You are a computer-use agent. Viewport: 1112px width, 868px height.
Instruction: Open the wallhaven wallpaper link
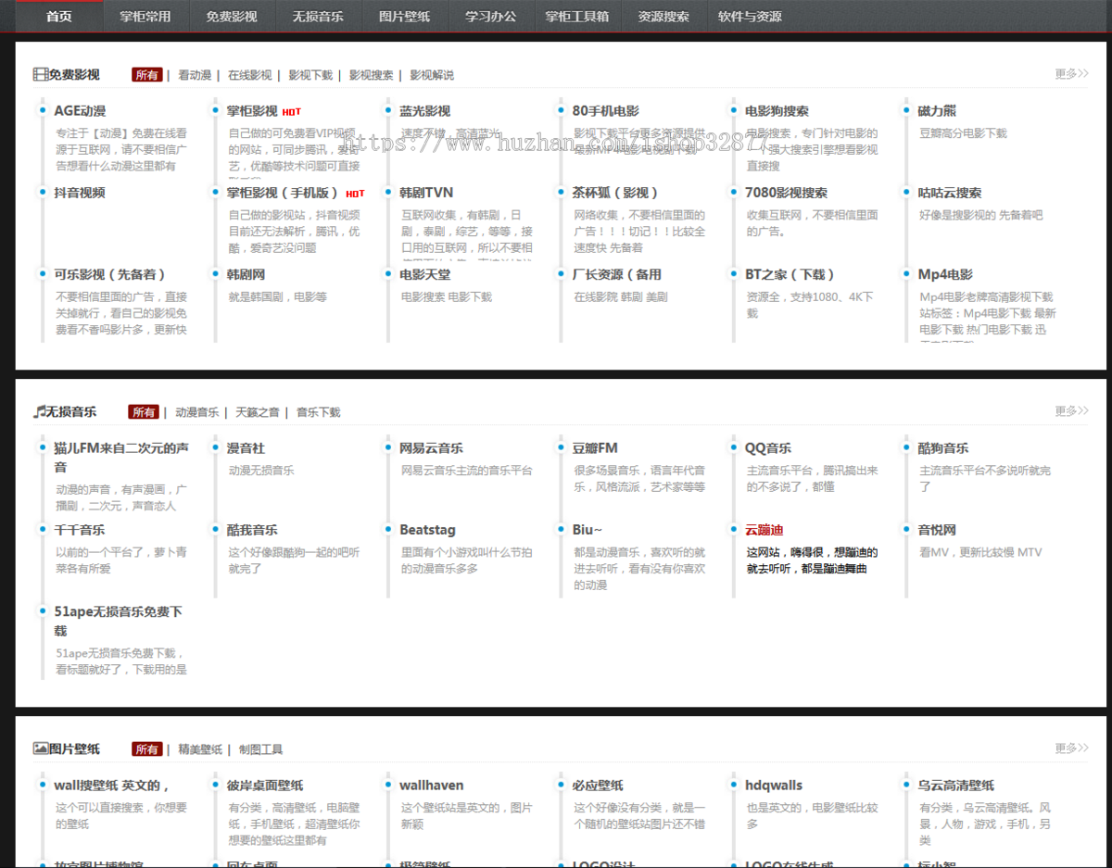tap(432, 786)
